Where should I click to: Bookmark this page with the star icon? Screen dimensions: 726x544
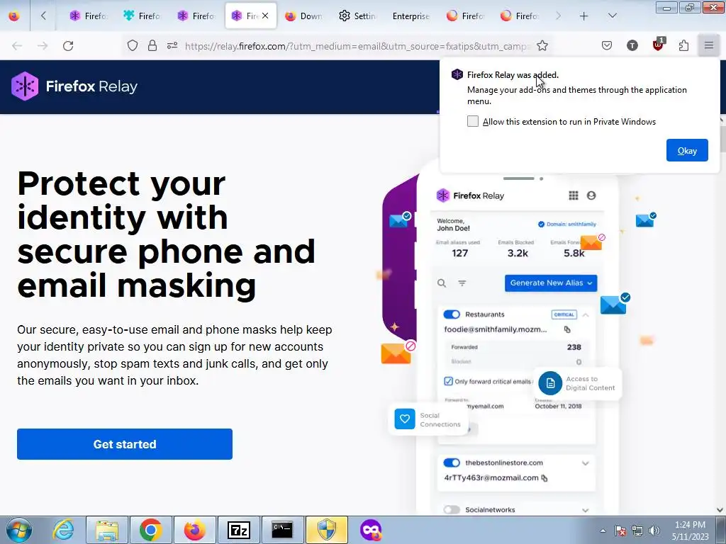click(542, 46)
